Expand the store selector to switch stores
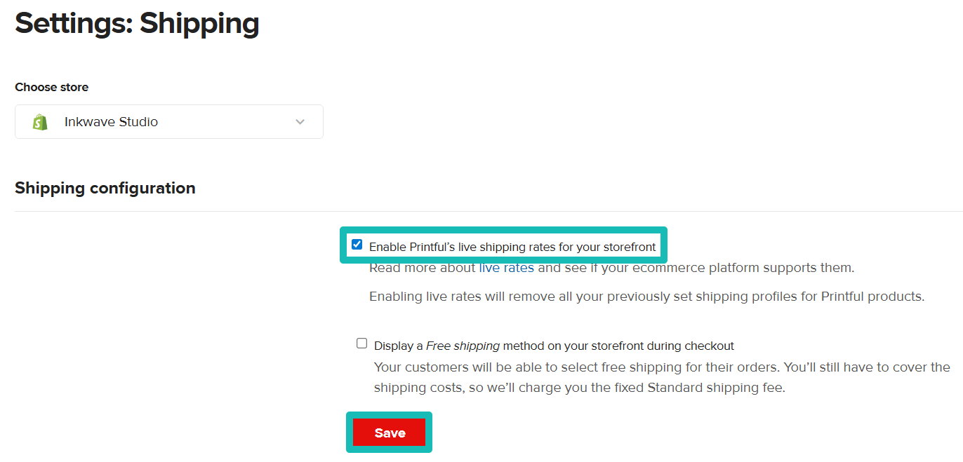This screenshot has width=963, height=462. click(x=300, y=121)
